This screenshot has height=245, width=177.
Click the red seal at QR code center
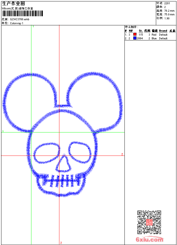pyautogui.click(x=149, y=222)
